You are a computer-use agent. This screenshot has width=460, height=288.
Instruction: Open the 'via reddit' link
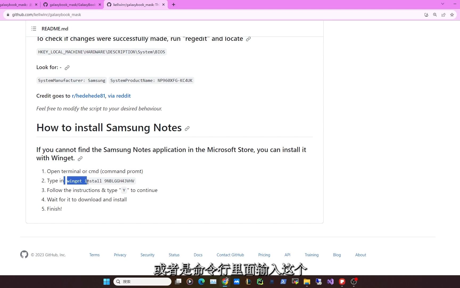119,96
